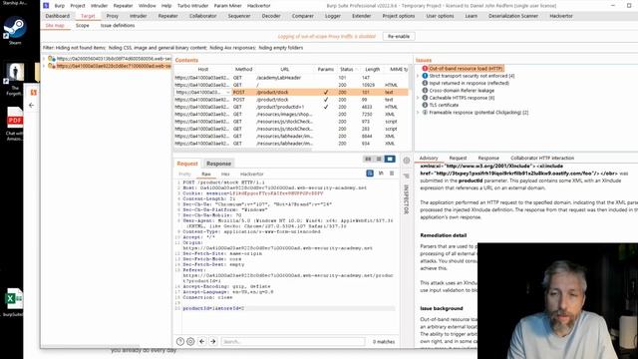Image resolution: width=638 pixels, height=359 pixels.
Task: Open the PDF desktop file icon
Action: pos(15,118)
